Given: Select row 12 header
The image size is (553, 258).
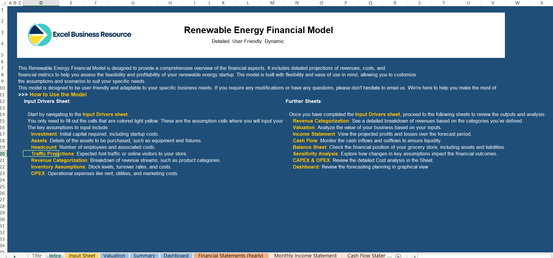Looking at the screenshot, I should pyautogui.click(x=3, y=101).
